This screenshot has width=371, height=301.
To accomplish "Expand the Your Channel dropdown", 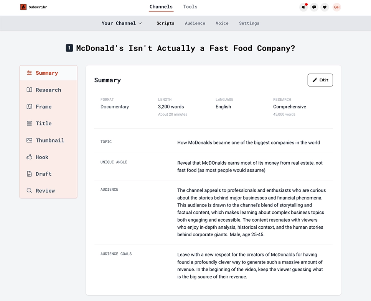I will coord(122,23).
